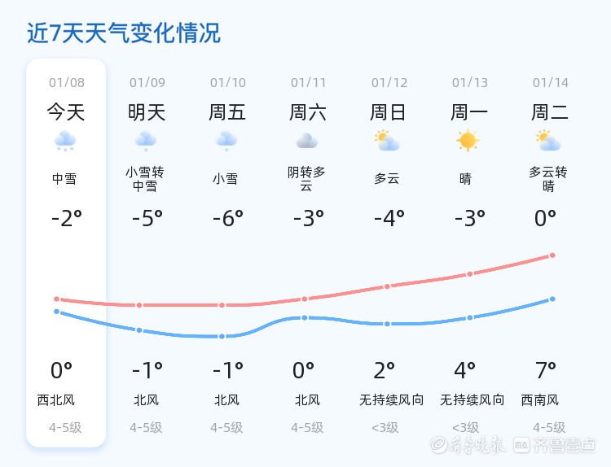The image size is (611, 467).
Task: Click the red high-temperature point for 周二
Action: [x=552, y=255]
